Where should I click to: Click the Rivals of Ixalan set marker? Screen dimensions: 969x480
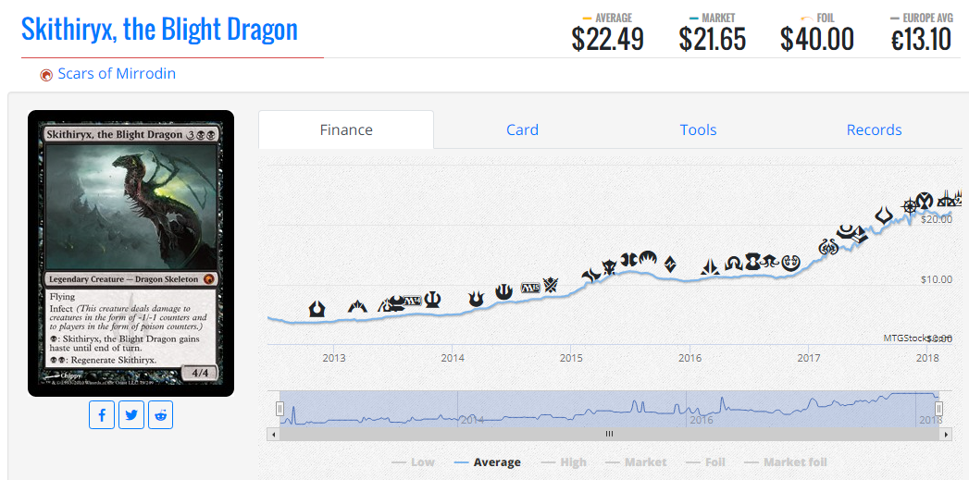pos(945,200)
